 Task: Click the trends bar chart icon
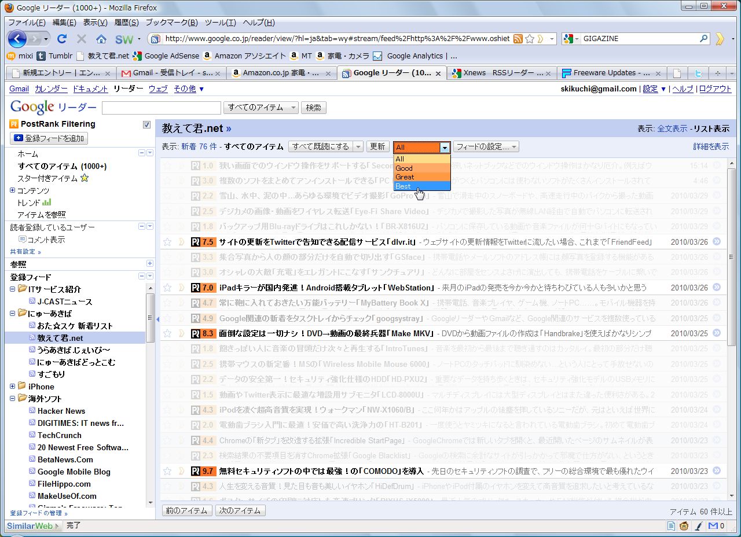pyautogui.click(x=47, y=203)
